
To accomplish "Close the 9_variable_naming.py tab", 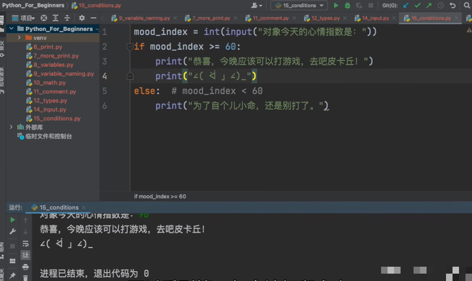I will click(175, 18).
